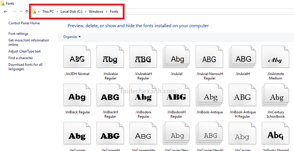Expand chevron after This PC in address bar
The width and height of the screenshot is (294, 151).
pyautogui.click(x=57, y=12)
